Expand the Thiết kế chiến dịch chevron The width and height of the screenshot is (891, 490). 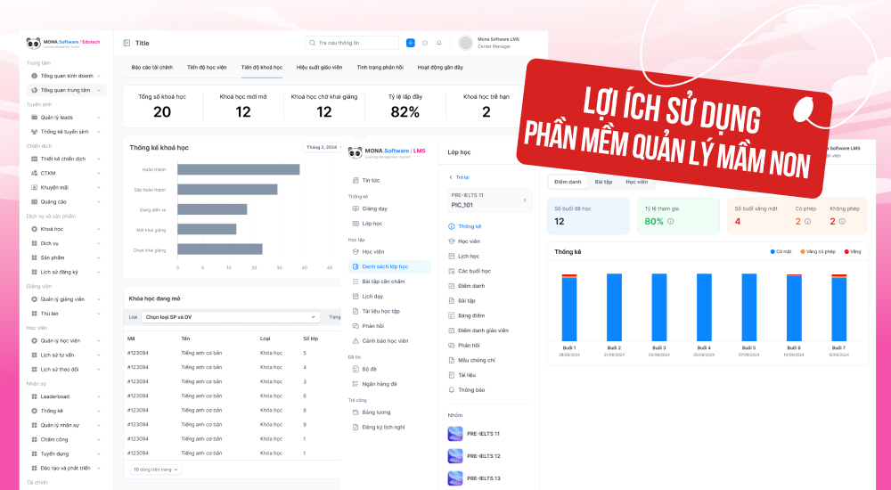(99, 159)
